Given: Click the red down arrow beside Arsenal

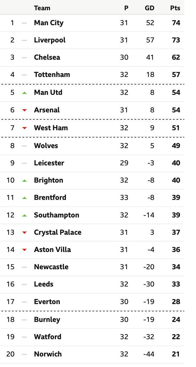Looking at the screenshot, I should tap(24, 110).
